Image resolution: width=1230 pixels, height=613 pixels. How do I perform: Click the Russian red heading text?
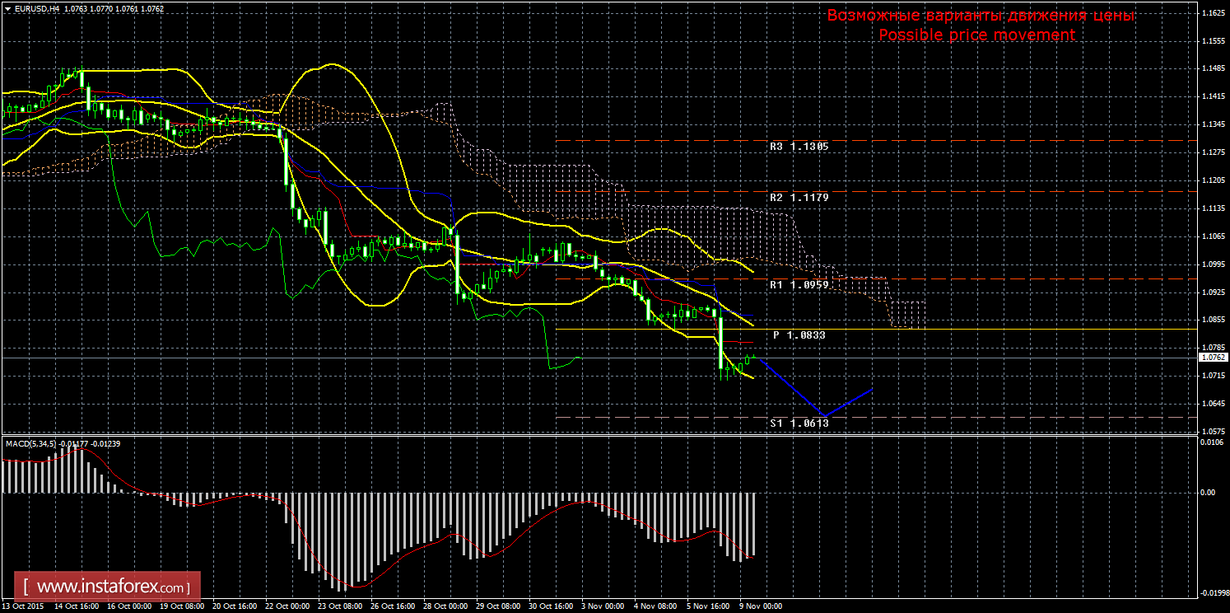coord(980,16)
